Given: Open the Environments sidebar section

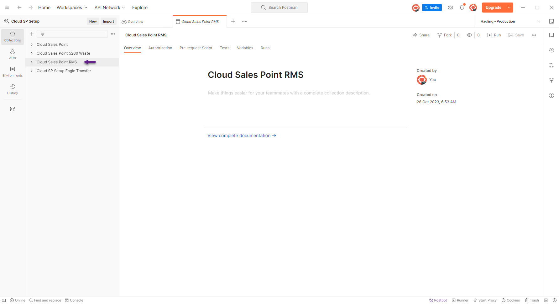Looking at the screenshot, I should pyautogui.click(x=13, y=72).
